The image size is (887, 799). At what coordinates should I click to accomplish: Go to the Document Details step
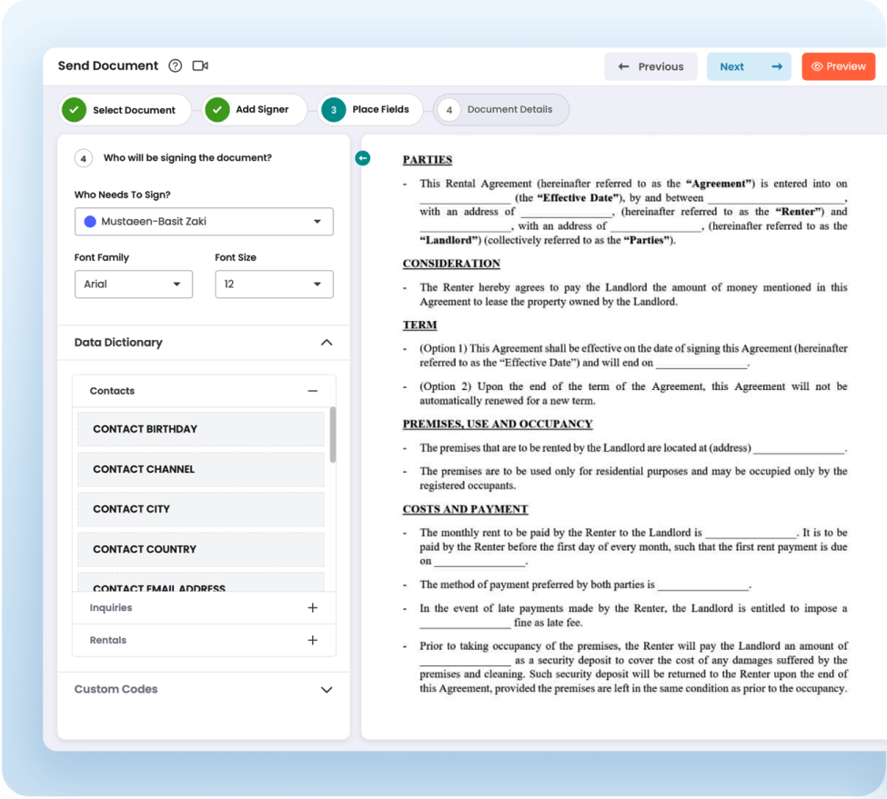pos(501,110)
